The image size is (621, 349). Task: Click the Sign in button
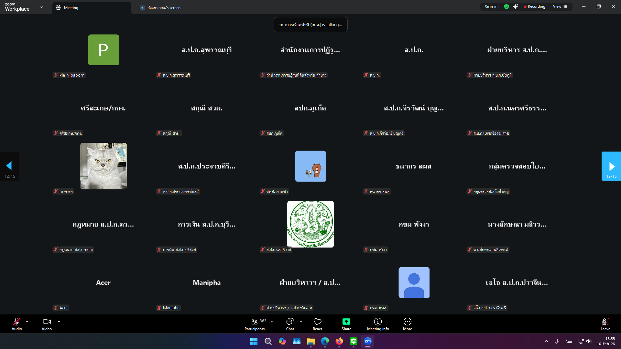click(x=491, y=6)
